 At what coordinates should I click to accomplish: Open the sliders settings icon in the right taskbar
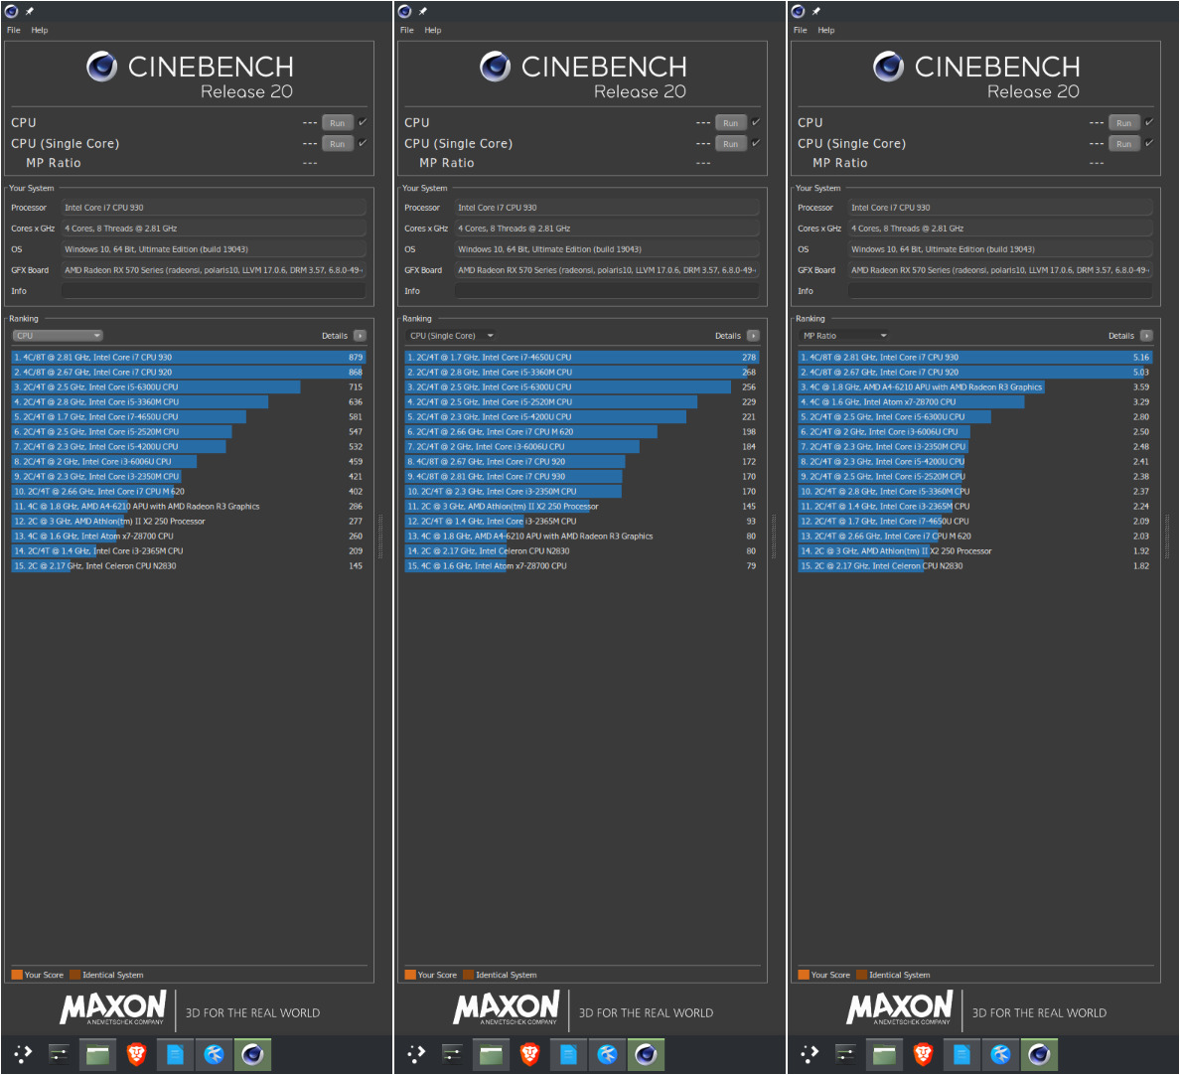pyautogui.click(x=845, y=1054)
